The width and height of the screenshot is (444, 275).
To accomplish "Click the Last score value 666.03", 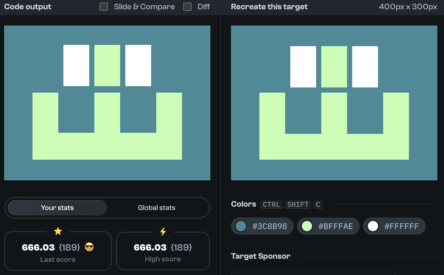I will (x=38, y=247).
